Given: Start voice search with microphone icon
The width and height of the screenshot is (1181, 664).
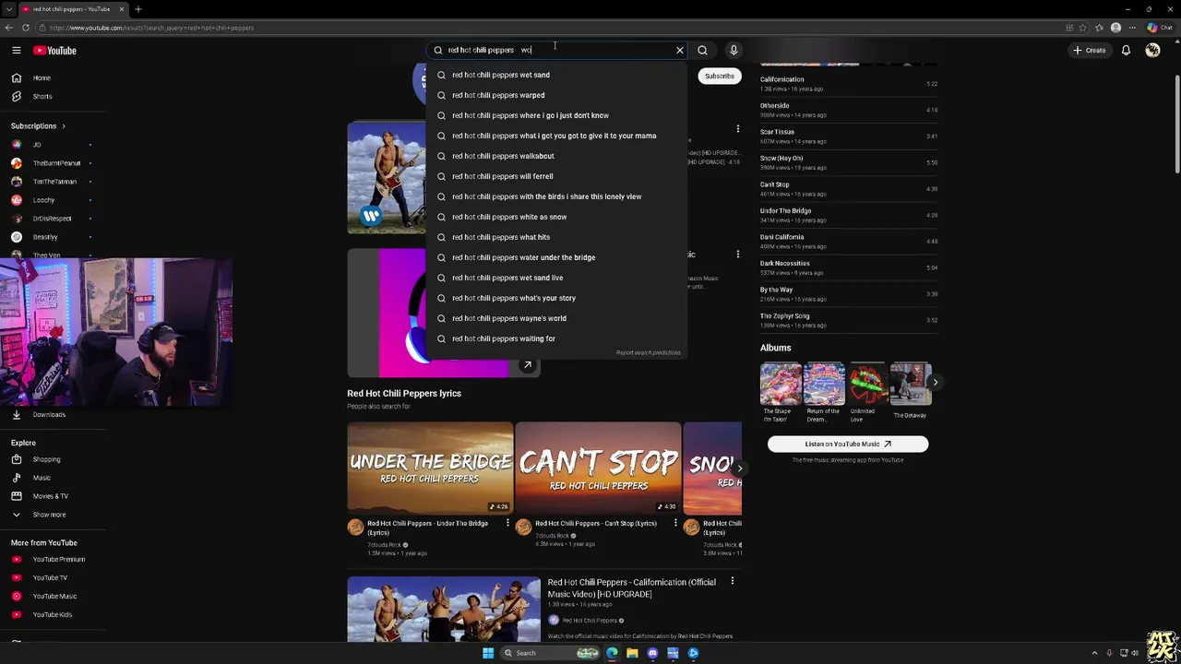Looking at the screenshot, I should pos(734,50).
